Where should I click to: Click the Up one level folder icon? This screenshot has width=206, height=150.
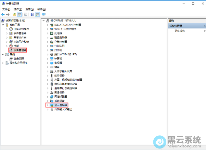pyautogui.click(x=14, y=15)
